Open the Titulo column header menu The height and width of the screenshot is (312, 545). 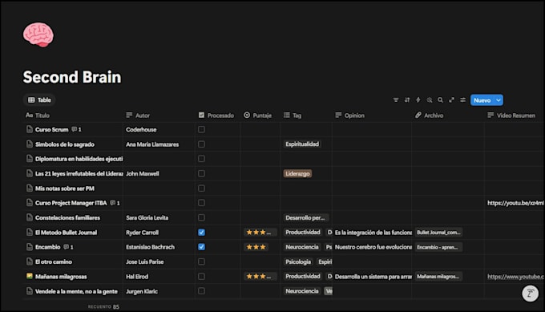point(38,115)
